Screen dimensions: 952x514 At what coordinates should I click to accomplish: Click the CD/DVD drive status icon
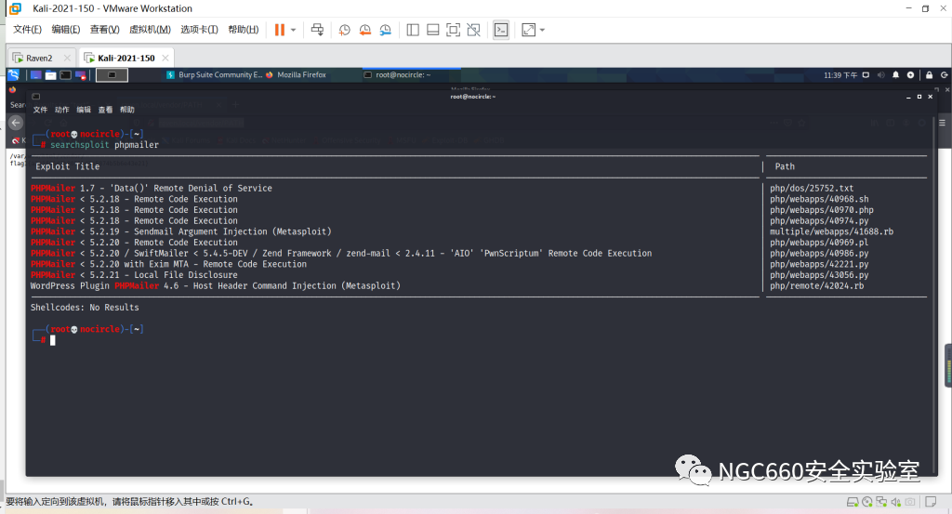867,502
